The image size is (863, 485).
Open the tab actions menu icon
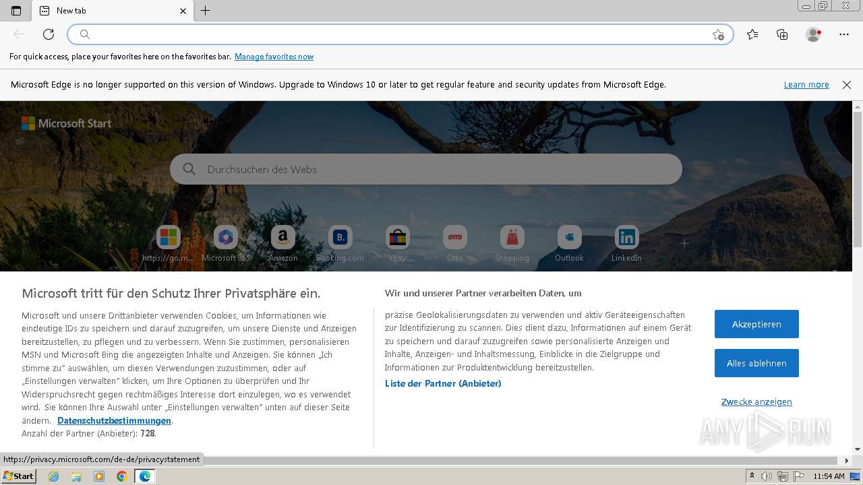pyautogui.click(x=16, y=11)
